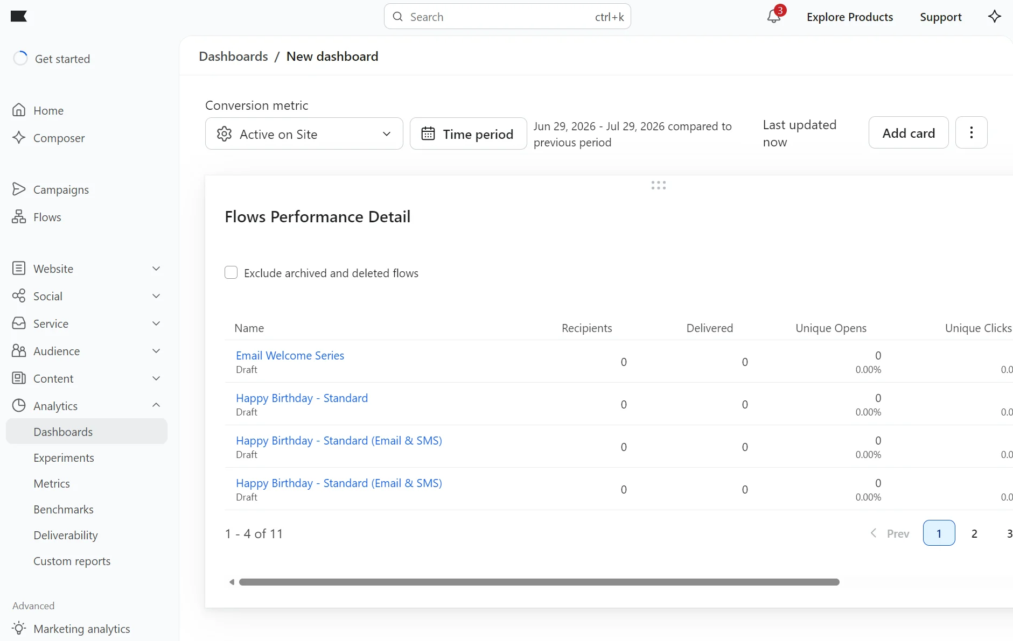
Task: Click the Marketing analytics lightbulb icon
Action: click(x=19, y=628)
